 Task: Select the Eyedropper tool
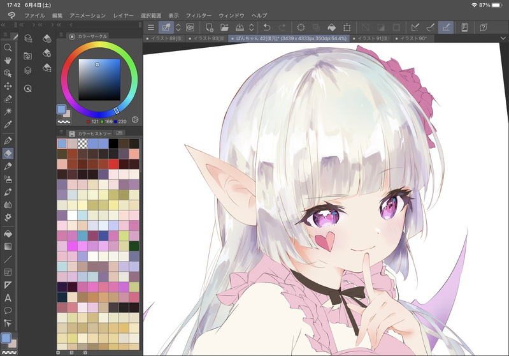(8, 124)
